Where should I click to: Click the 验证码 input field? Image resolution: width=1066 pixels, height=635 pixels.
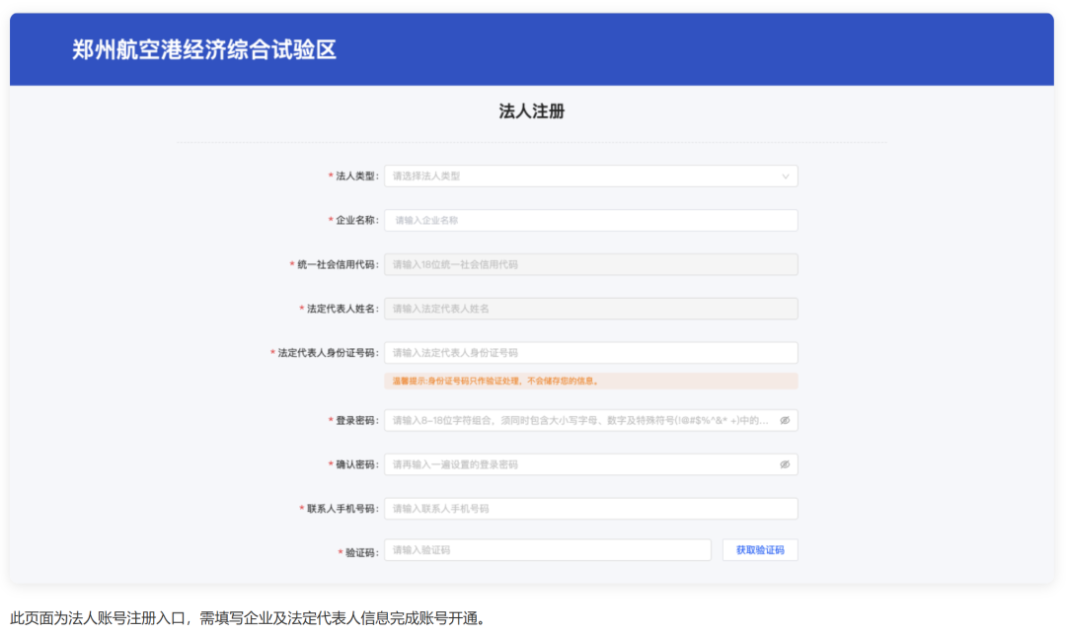[x=547, y=550]
